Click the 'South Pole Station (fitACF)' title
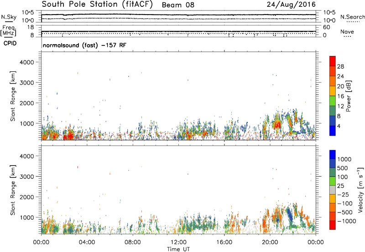The height and width of the screenshot is (252, 365). tap(97, 5)
